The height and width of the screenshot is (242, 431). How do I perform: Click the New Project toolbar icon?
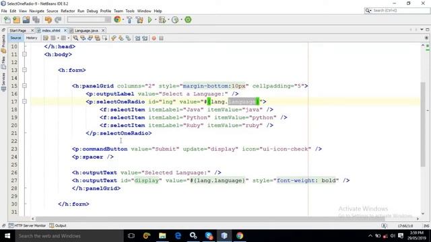[x=16, y=19]
